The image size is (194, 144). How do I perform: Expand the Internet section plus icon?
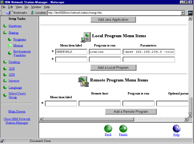pos(5,81)
